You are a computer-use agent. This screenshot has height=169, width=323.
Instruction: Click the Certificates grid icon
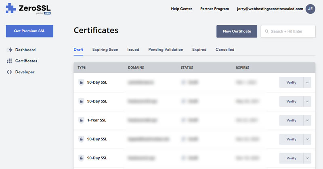(9, 61)
